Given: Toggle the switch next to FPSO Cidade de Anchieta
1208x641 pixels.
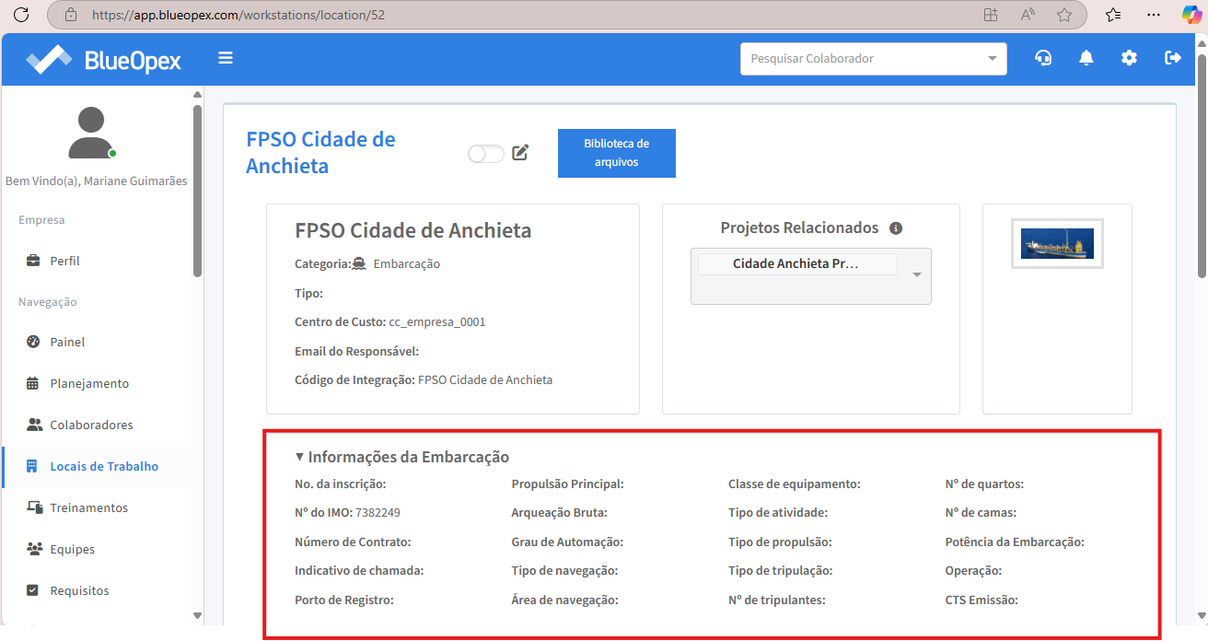Looking at the screenshot, I should coord(486,154).
